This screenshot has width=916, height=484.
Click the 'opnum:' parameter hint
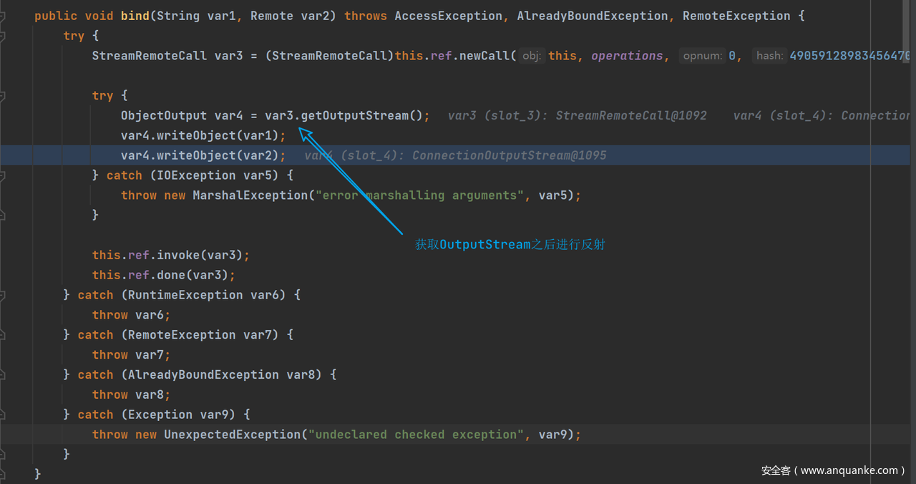(701, 56)
